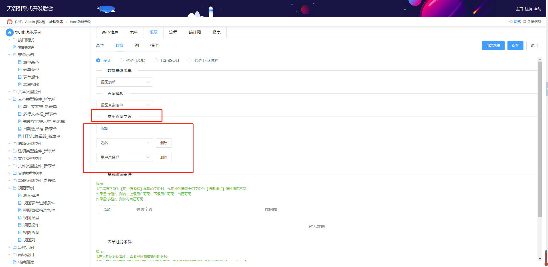This screenshot has height=267, width=548.
Task: Click the document icon of 视图查询
Action: [x=20, y=233]
